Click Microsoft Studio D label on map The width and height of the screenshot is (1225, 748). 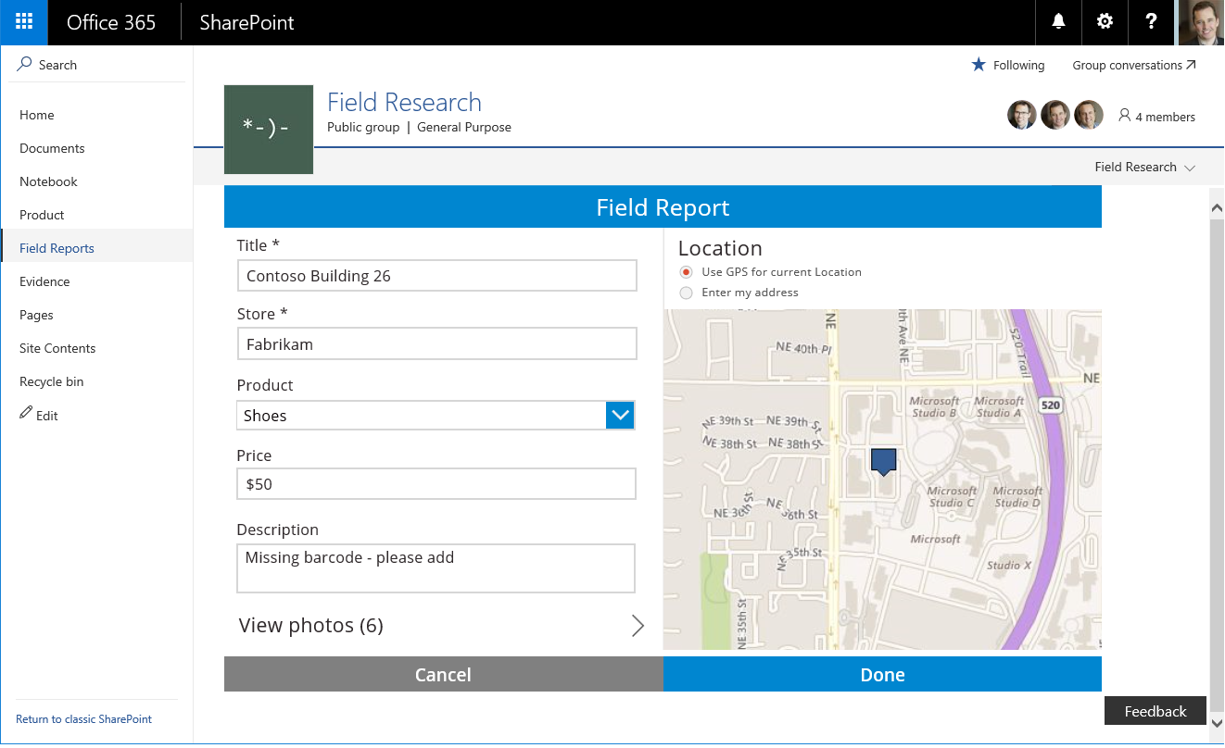coord(1017,497)
